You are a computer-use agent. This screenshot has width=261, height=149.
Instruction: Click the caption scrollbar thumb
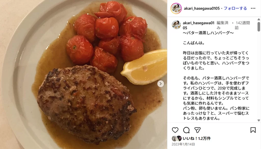pyautogui.click(x=259, y=26)
